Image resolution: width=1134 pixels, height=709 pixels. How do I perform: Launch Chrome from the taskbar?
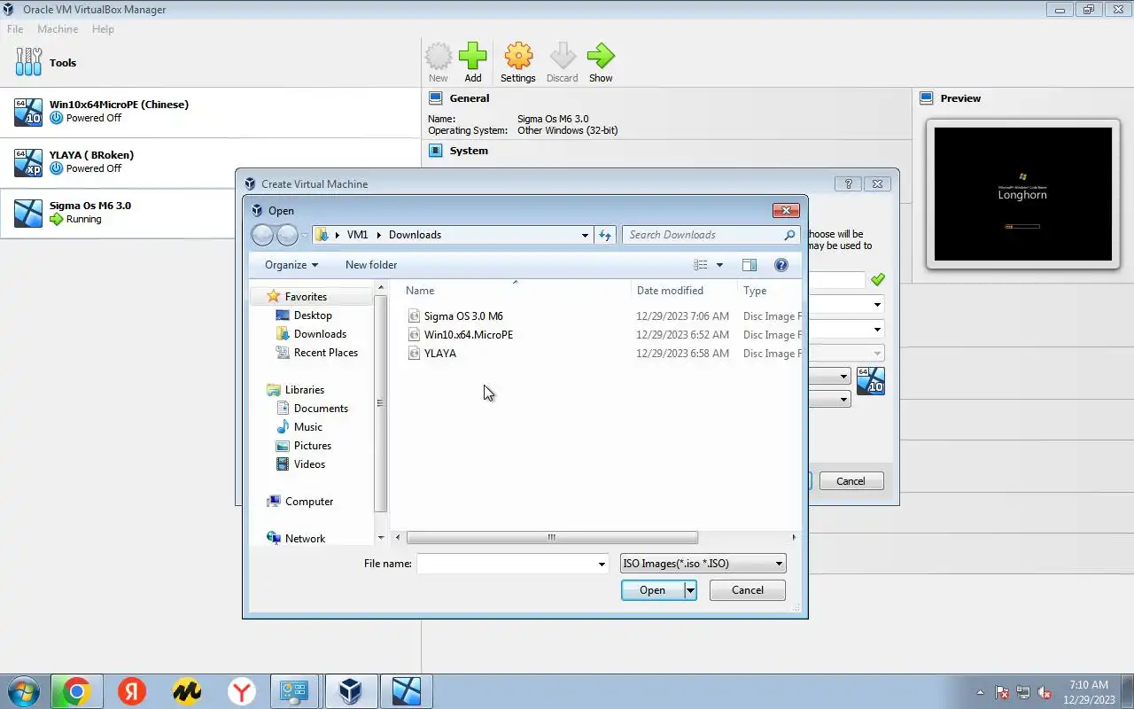77,691
